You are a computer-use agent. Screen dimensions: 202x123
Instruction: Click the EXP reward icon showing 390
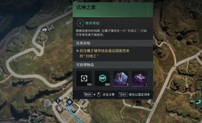(x=103, y=79)
